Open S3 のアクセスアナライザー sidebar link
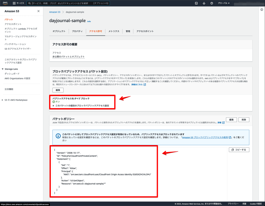 tap(18, 49)
